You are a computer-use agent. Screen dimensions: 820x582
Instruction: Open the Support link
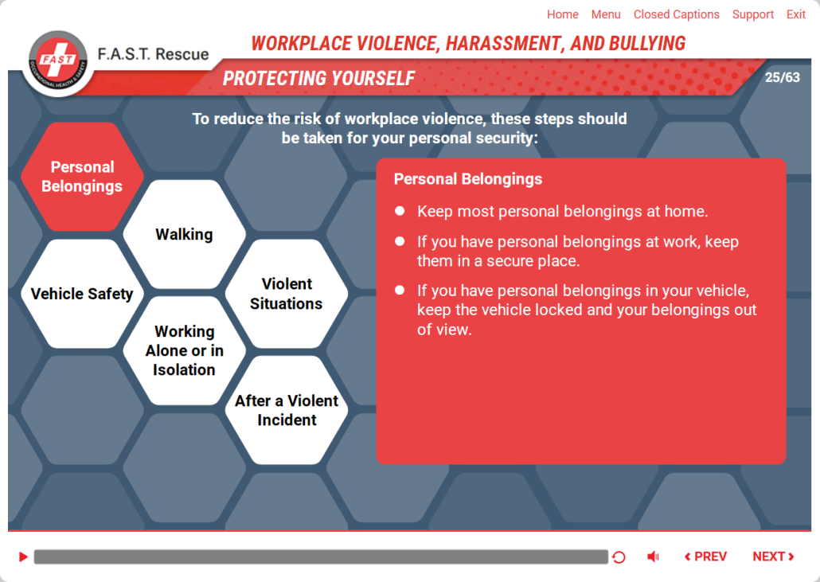(x=752, y=14)
